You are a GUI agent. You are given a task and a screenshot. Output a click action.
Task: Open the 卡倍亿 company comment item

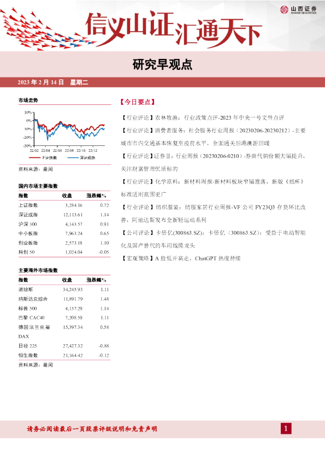tap(213, 239)
